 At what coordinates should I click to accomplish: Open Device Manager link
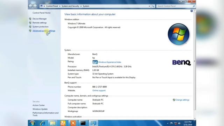click(x=40, y=19)
